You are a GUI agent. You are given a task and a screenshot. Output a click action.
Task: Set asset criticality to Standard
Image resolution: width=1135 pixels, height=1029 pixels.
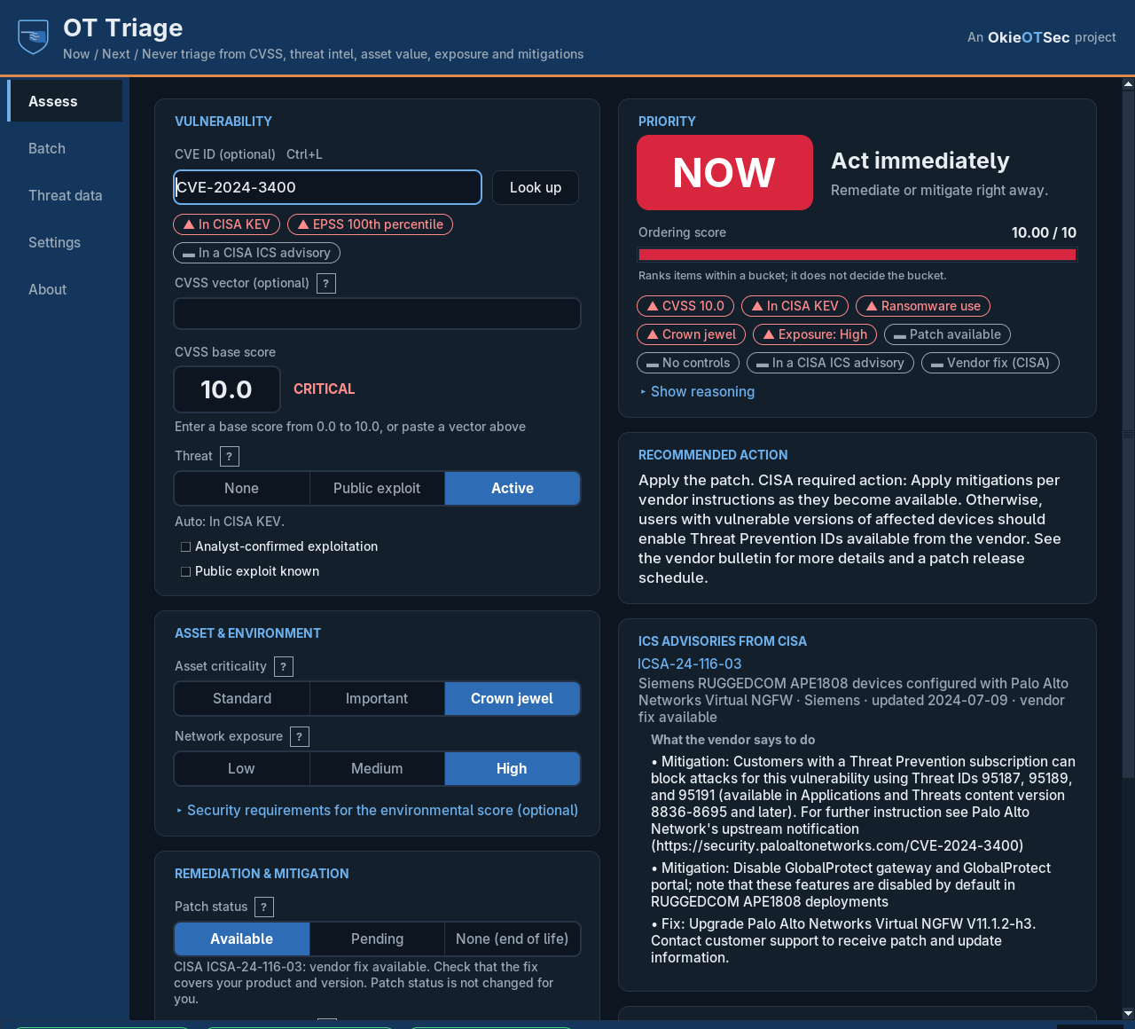point(242,699)
